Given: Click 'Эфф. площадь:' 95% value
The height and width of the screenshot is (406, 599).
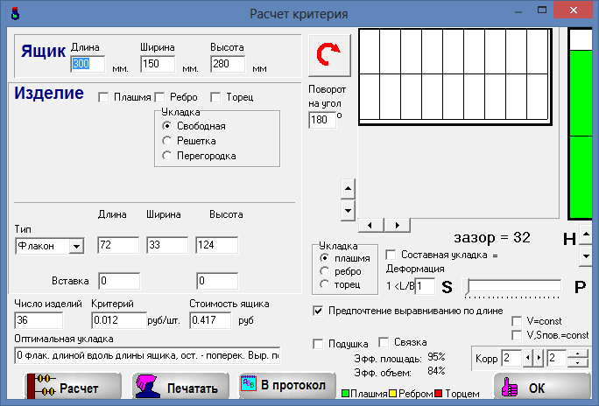Looking at the screenshot, I should pyautogui.click(x=436, y=357).
